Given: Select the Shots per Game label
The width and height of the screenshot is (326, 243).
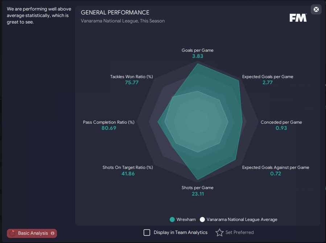Looking at the screenshot, I should 198,188.
